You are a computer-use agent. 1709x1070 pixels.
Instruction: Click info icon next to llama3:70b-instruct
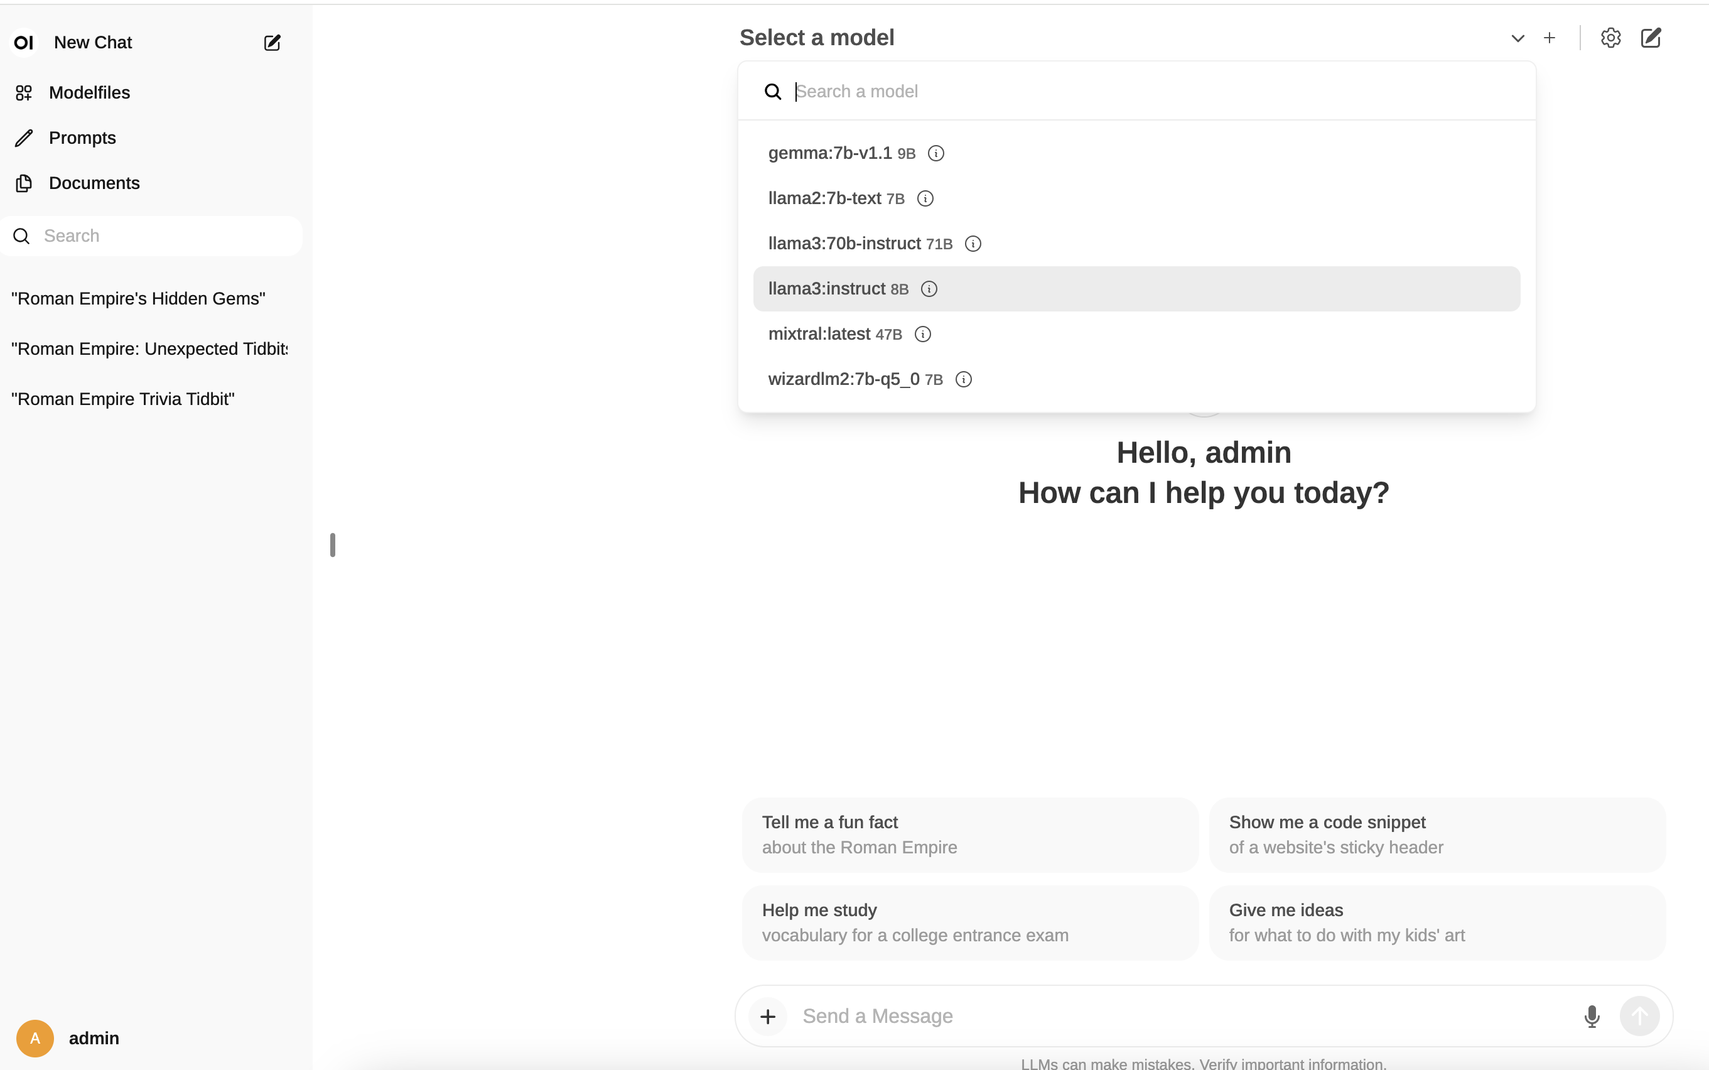pos(973,244)
